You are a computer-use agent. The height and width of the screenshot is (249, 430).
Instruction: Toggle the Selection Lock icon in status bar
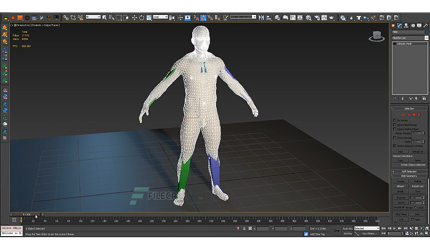pyautogui.click(x=244, y=228)
